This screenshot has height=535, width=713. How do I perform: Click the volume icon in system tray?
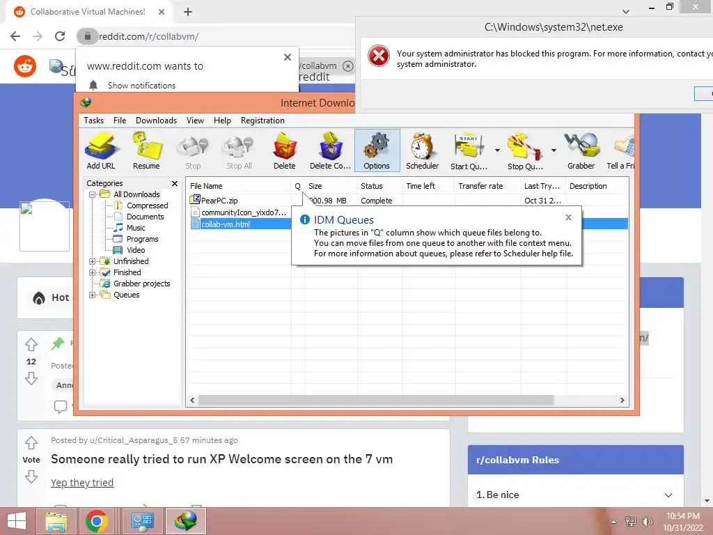coord(648,522)
